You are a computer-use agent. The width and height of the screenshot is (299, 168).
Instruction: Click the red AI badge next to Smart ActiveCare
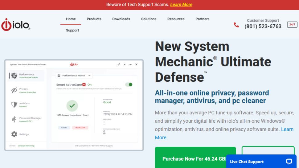[84, 84]
